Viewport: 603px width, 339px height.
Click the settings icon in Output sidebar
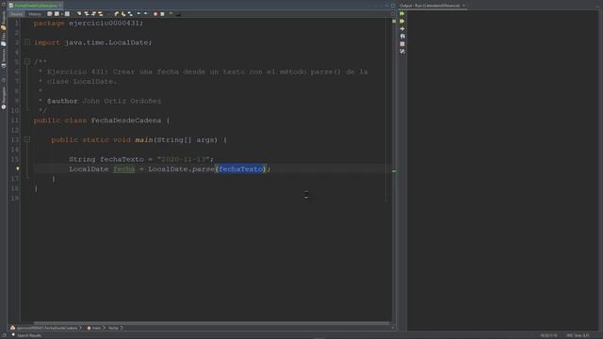(402, 36)
